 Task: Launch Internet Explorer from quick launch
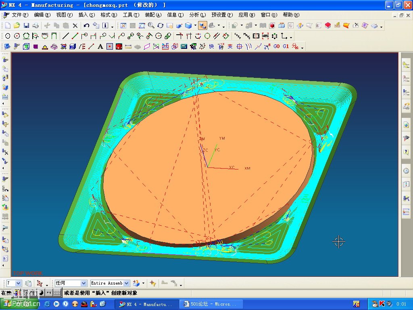pos(47,304)
